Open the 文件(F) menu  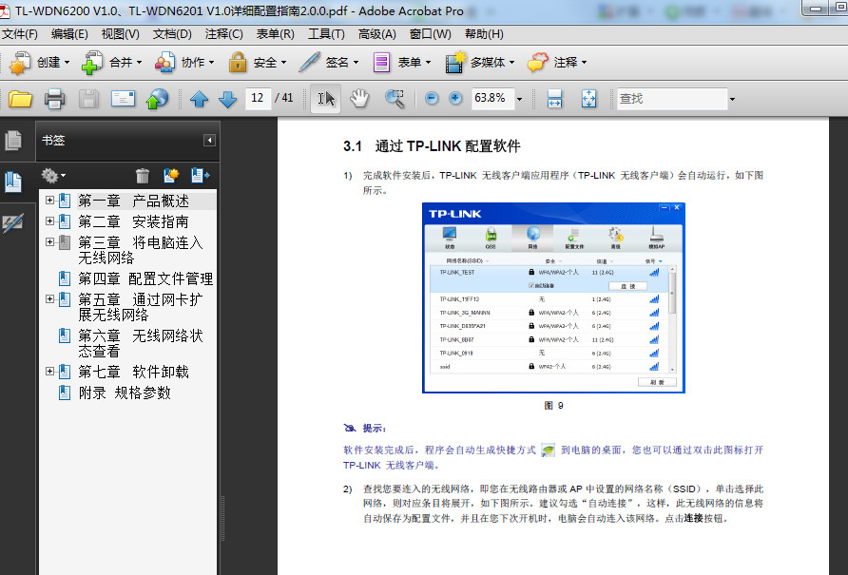click(x=21, y=33)
